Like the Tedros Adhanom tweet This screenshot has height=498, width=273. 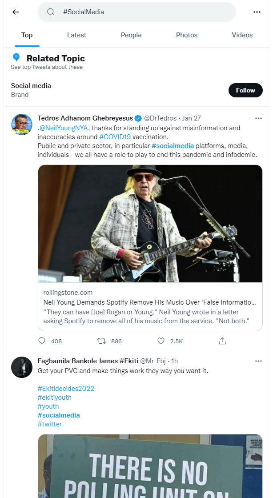[x=161, y=341]
